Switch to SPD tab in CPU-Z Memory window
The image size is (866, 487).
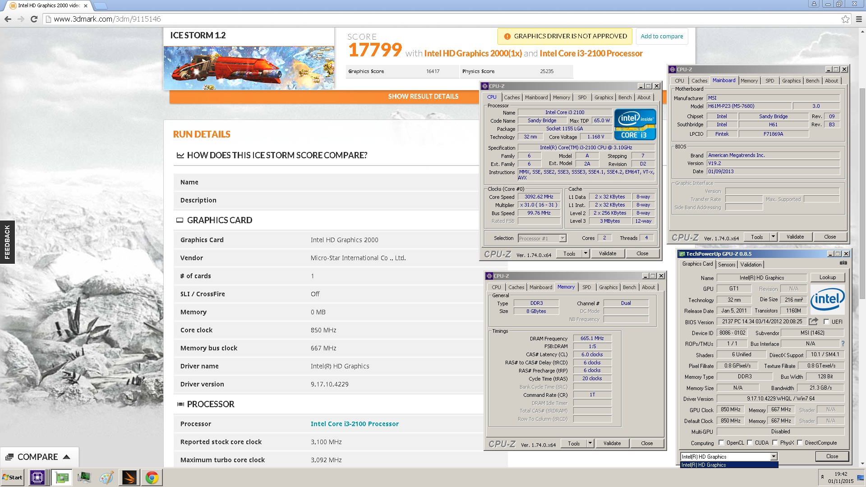pos(586,287)
